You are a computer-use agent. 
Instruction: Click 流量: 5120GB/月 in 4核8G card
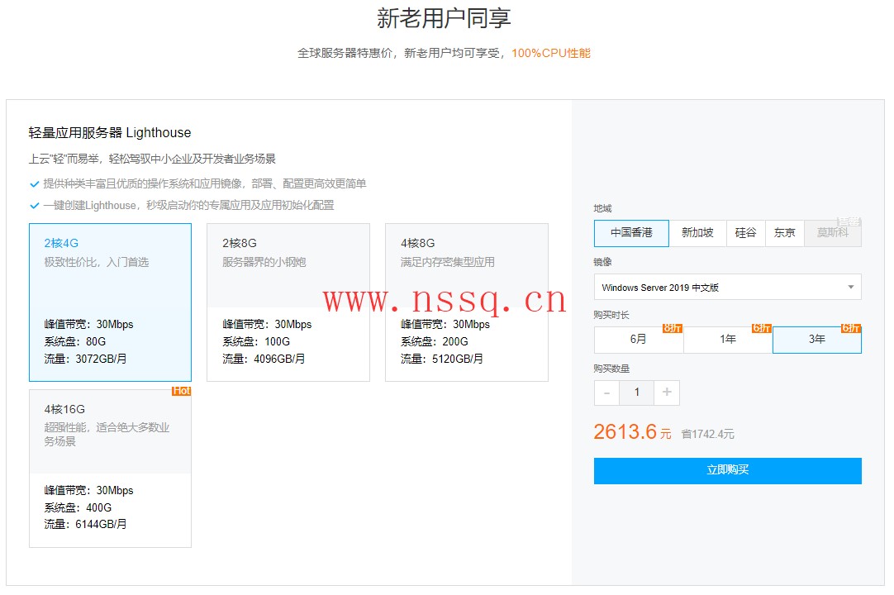coord(442,359)
